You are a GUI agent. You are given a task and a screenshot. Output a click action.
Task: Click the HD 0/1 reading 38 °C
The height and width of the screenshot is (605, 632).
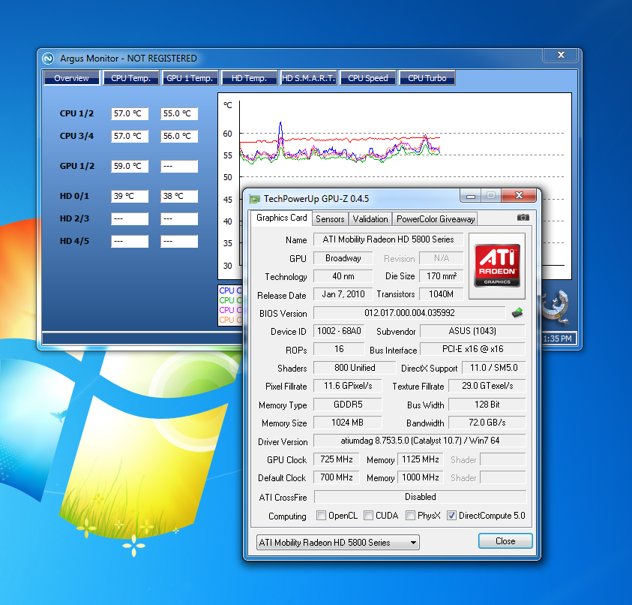[x=179, y=196]
